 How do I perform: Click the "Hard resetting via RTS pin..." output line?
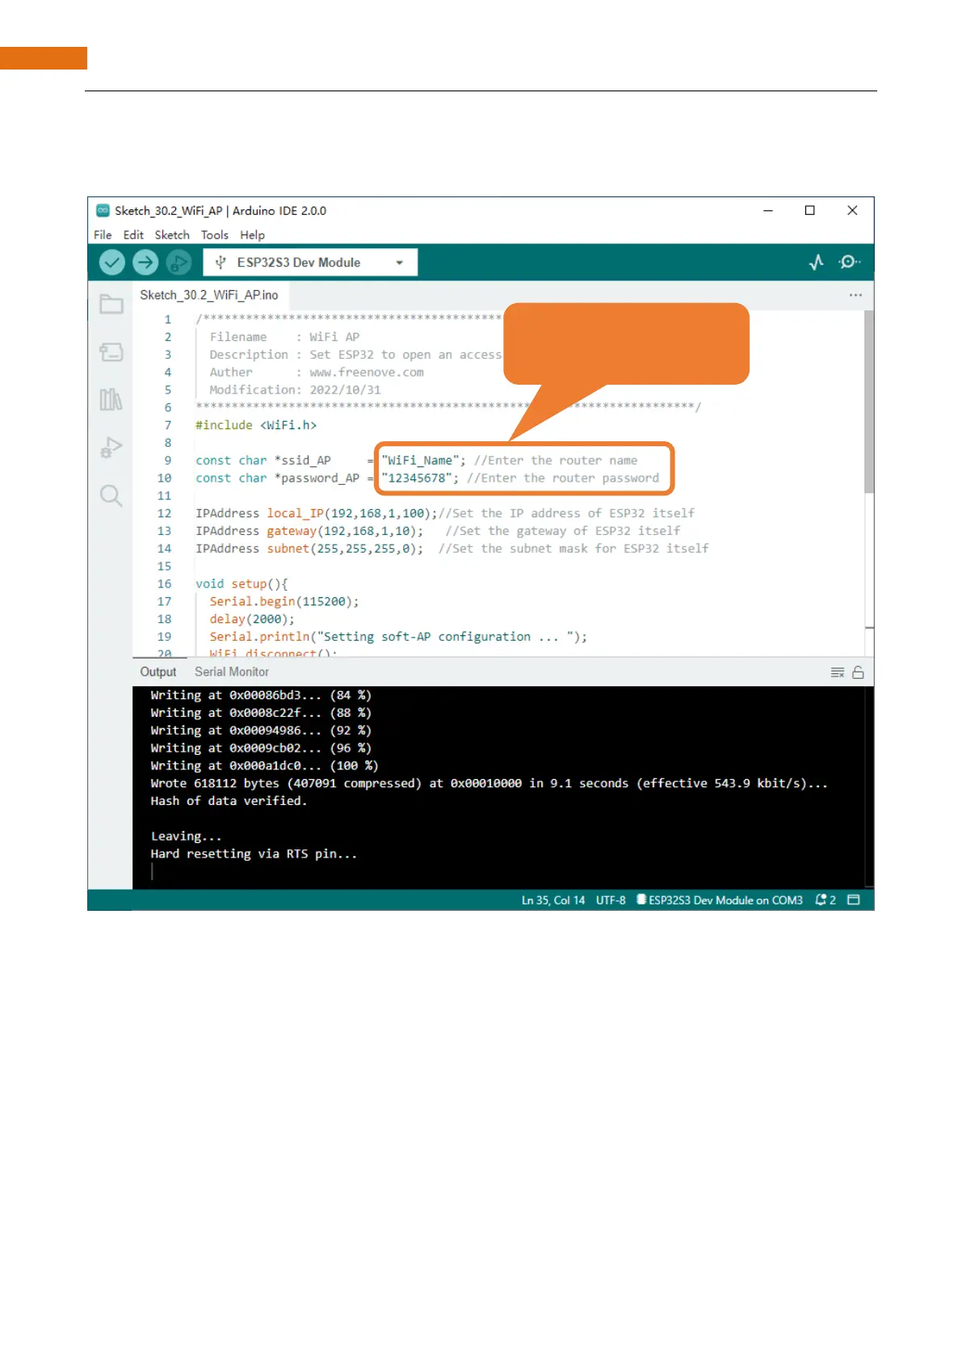pos(254,853)
